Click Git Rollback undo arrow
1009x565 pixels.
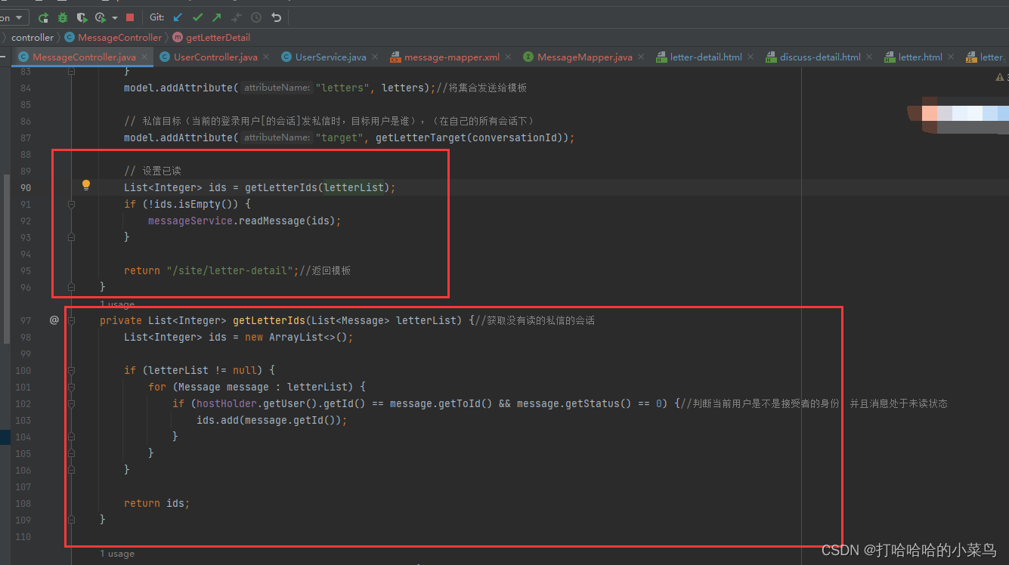276,17
